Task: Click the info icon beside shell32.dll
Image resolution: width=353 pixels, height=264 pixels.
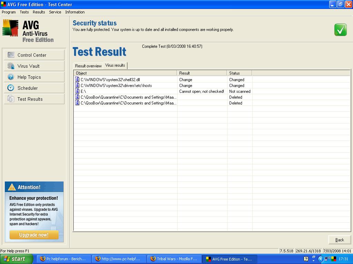Action: point(77,79)
